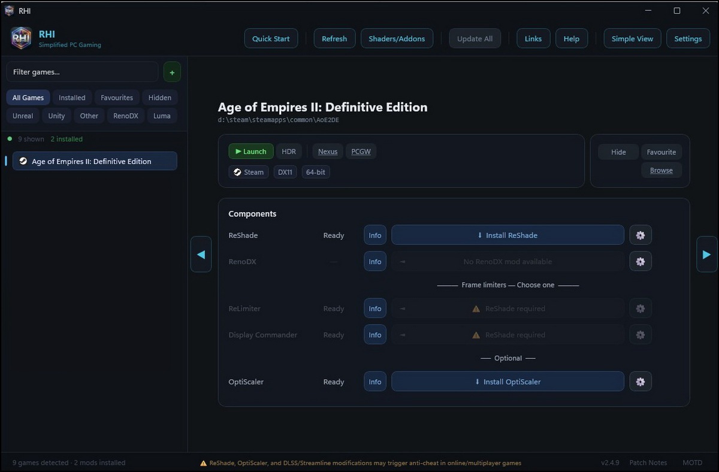This screenshot has width=719, height=472.
Task: Open RenoDX settings gear icon
Action: (x=641, y=262)
